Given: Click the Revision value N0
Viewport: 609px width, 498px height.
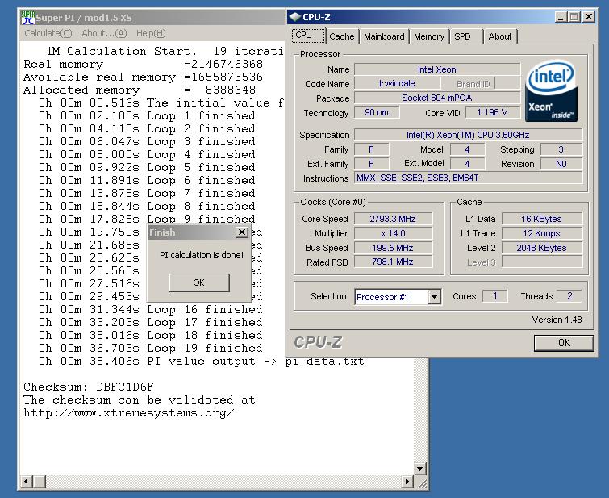Looking at the screenshot, I should (561, 164).
